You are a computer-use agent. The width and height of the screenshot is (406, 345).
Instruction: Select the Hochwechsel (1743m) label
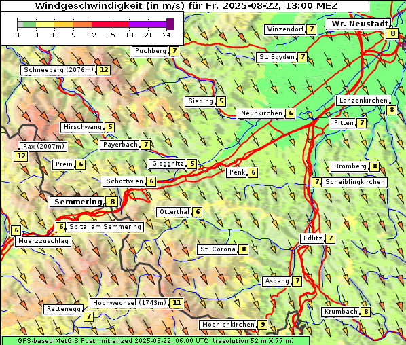point(129,303)
